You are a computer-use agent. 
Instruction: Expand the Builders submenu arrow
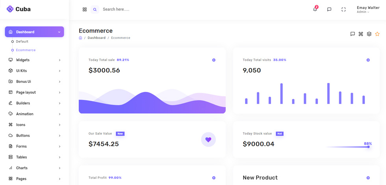[x=59, y=103]
